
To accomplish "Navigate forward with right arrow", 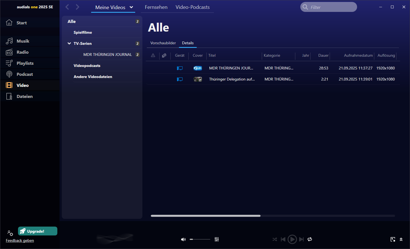I will point(77,7).
